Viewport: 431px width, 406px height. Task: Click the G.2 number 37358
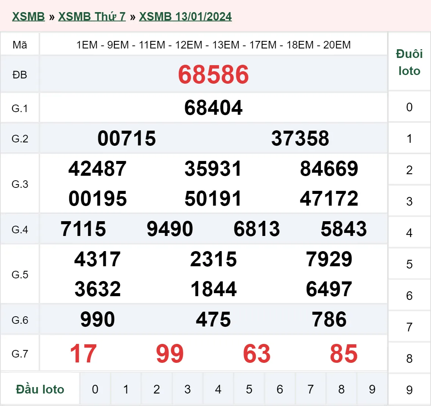point(300,138)
